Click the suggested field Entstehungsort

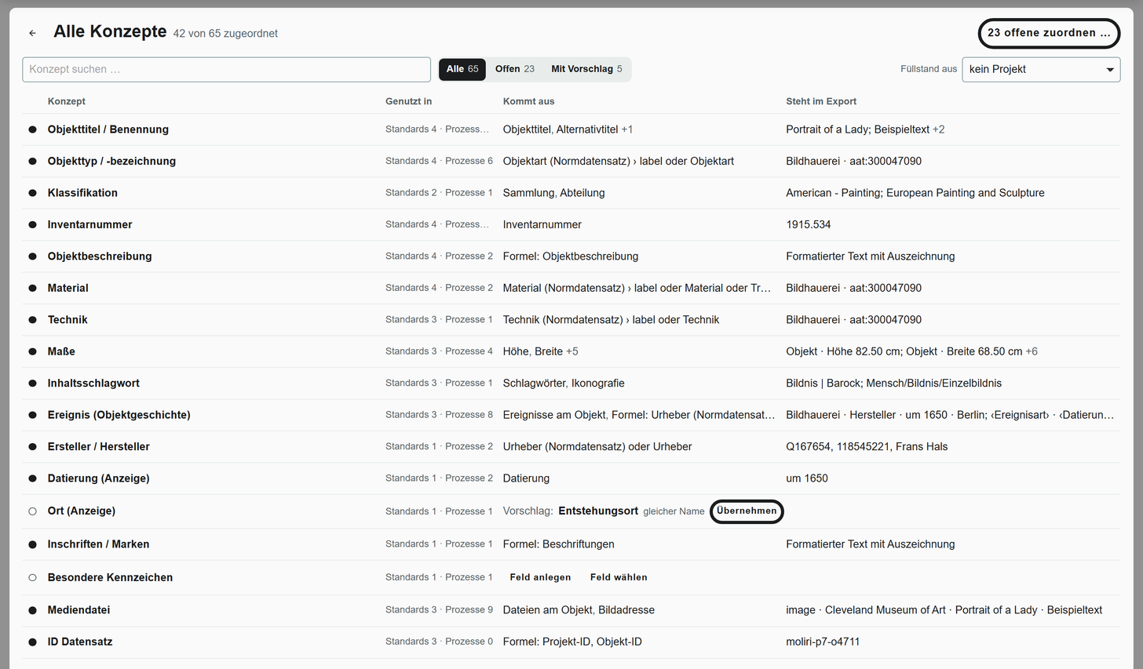click(598, 511)
